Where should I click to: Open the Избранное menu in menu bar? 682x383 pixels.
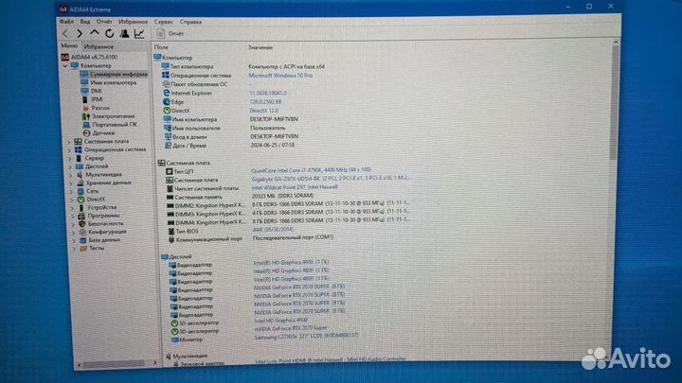point(134,21)
